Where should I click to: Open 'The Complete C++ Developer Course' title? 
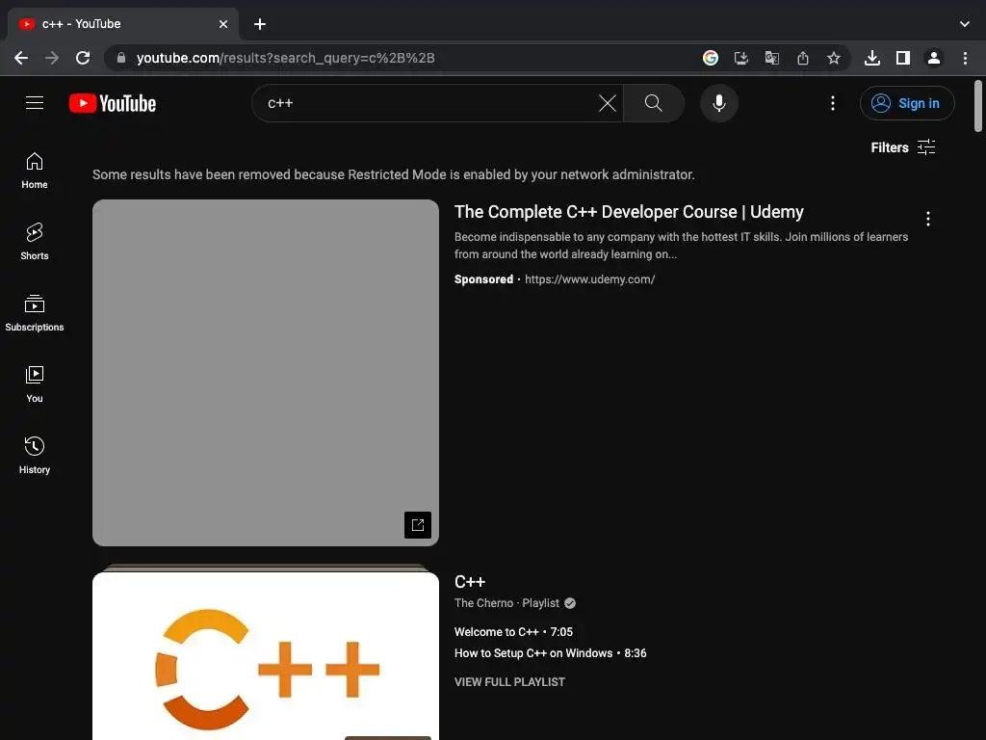click(x=629, y=212)
